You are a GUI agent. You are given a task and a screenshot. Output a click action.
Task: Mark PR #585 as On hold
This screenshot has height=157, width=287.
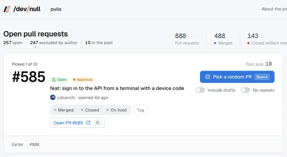tap(116, 110)
